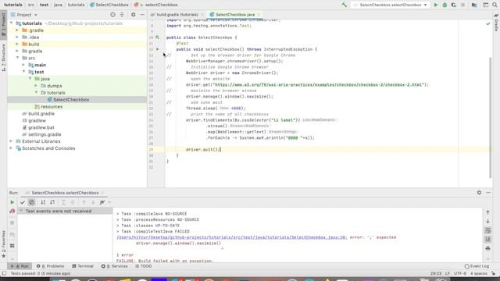Open Run panel settings gear
Image resolution: width=500 pixels, height=281 pixels.
pos(479,193)
